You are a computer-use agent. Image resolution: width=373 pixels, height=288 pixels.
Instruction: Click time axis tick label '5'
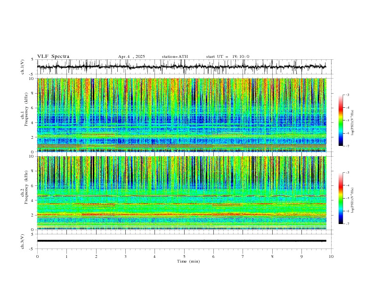click(184, 256)
